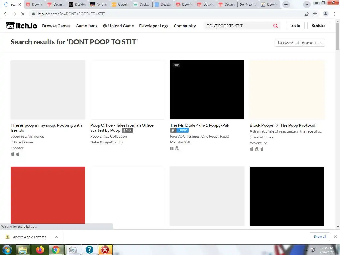Click the Shooter genre text
This screenshot has width=340, height=255.
pyautogui.click(x=17, y=148)
